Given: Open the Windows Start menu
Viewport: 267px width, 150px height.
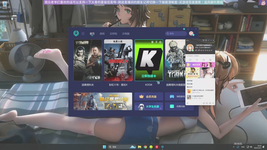Looking at the screenshot, I should coord(104,147).
